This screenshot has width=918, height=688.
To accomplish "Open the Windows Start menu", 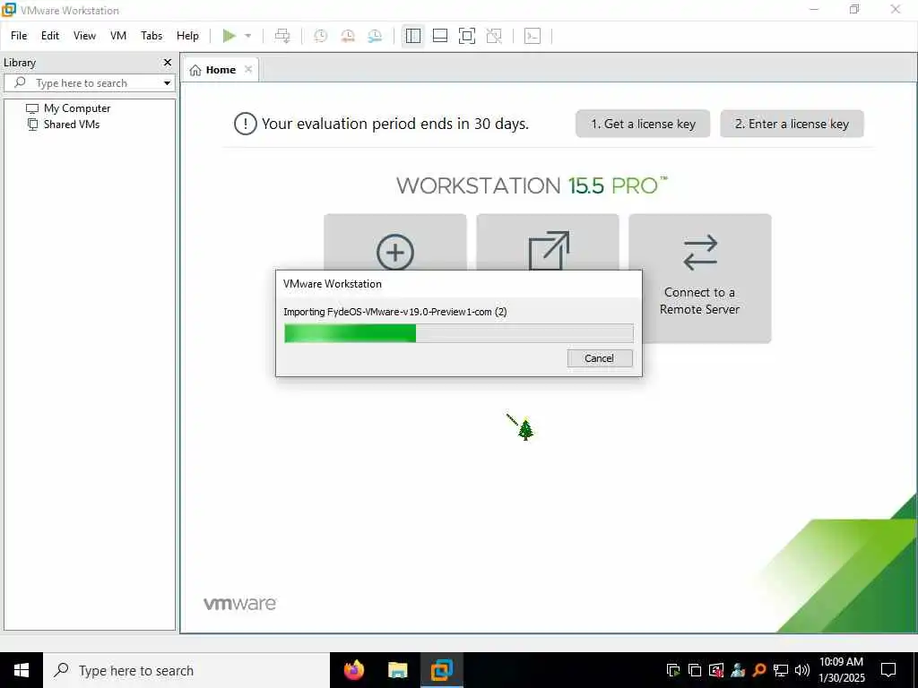I will tap(22, 670).
